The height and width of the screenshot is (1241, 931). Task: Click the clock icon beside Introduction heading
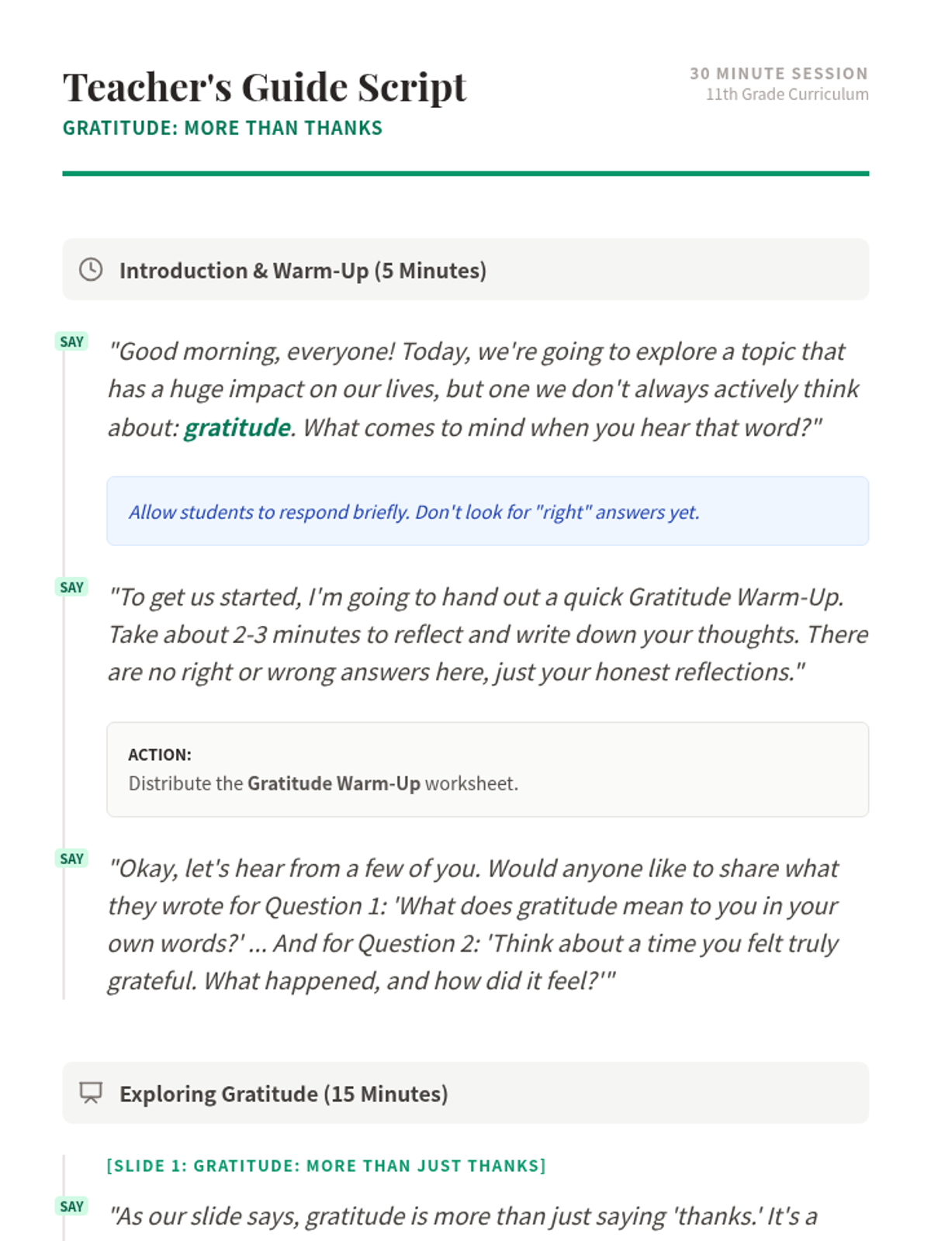tap(91, 269)
